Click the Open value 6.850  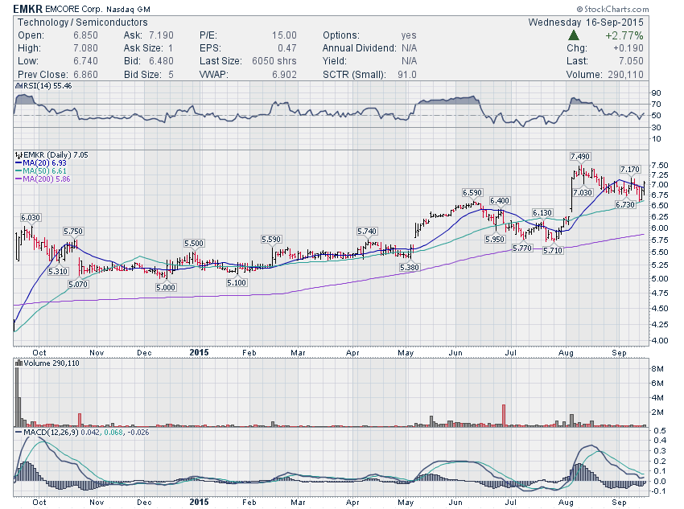pos(85,35)
